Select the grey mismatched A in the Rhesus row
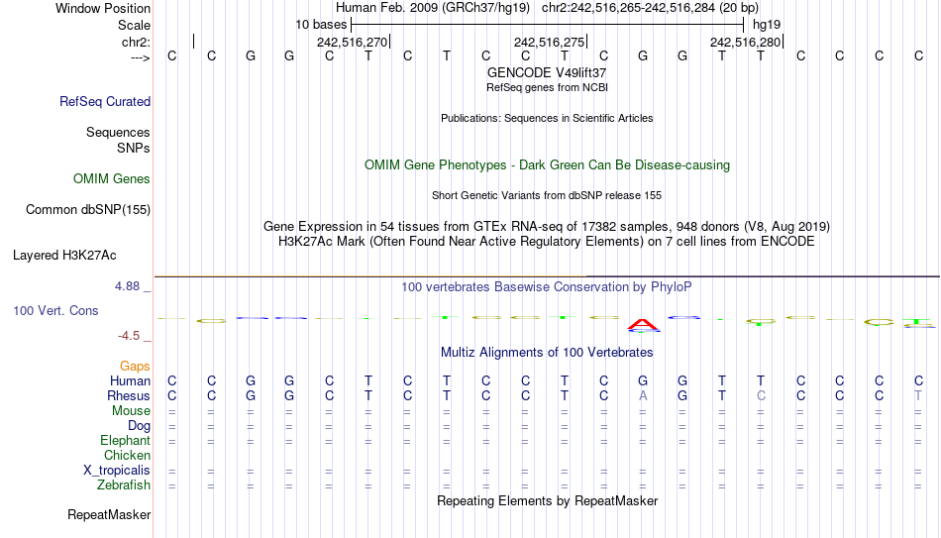 (643, 395)
